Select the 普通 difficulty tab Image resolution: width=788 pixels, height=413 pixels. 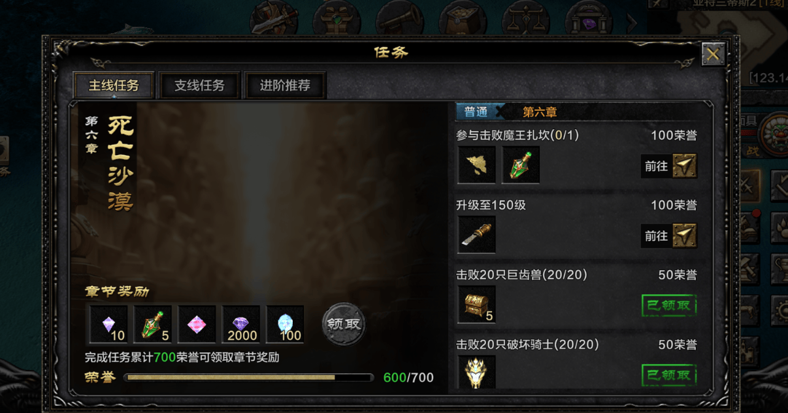(476, 112)
